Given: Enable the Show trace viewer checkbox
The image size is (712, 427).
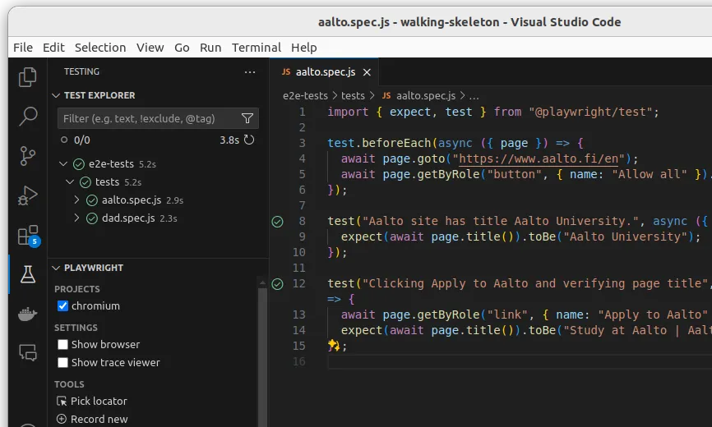Looking at the screenshot, I should pos(62,363).
